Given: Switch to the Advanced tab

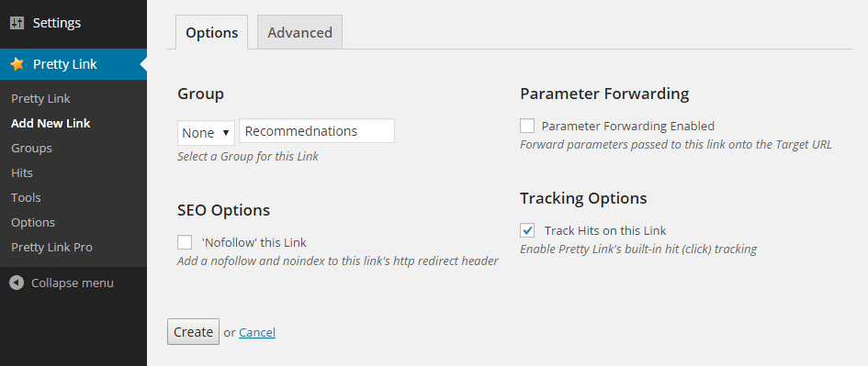Looking at the screenshot, I should (x=300, y=32).
